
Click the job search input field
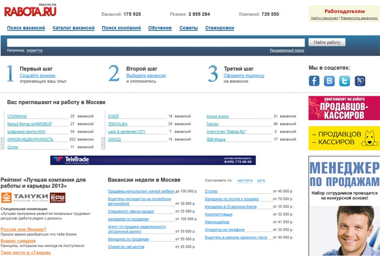click(x=156, y=43)
